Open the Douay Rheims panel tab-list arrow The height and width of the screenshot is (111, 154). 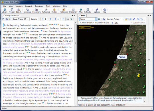[72, 15]
